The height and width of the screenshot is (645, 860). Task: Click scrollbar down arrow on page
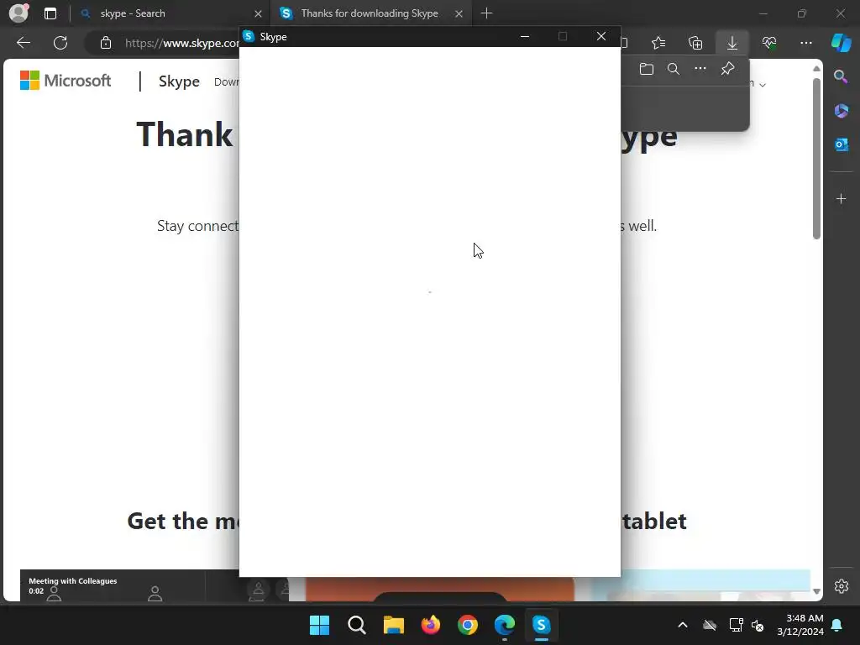coord(816,591)
